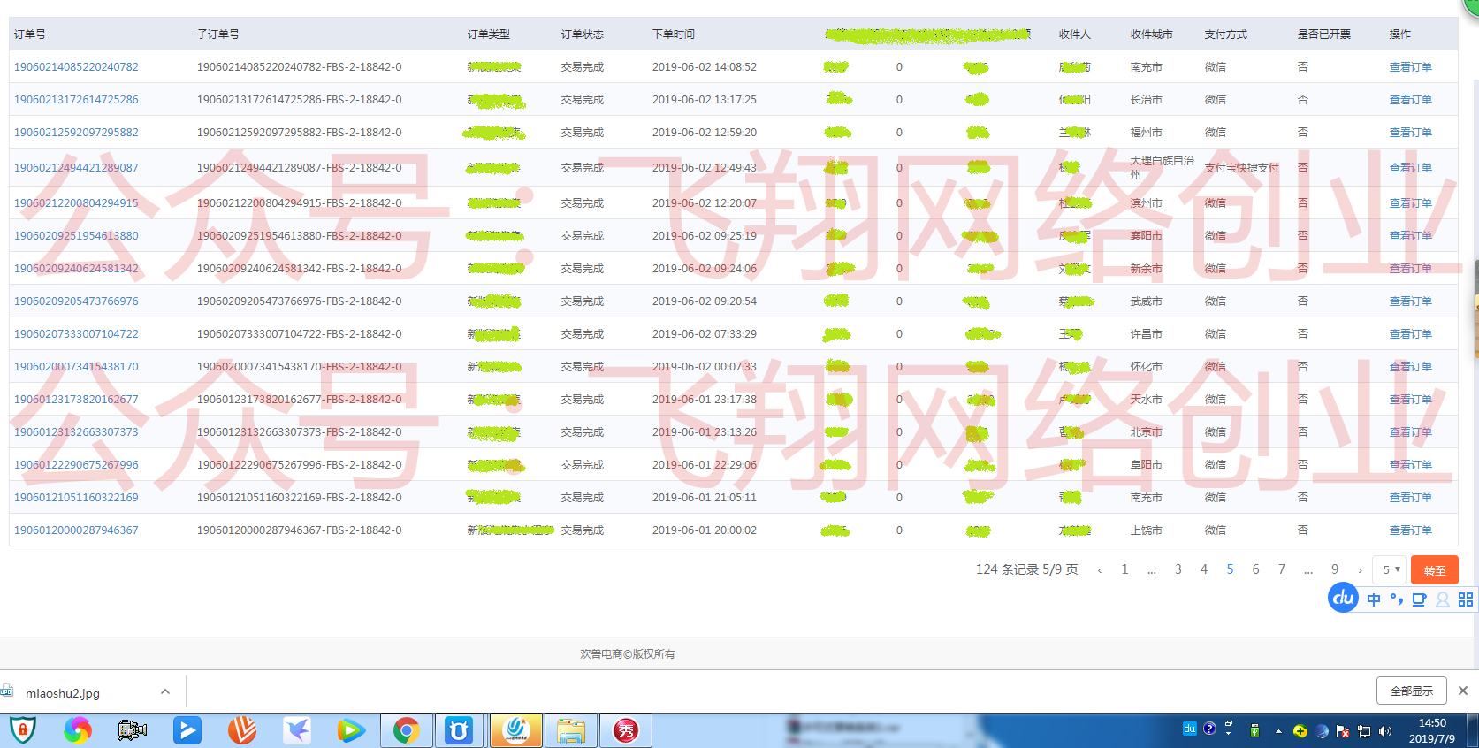Open the IME soft keyboard icon

tap(1419, 599)
